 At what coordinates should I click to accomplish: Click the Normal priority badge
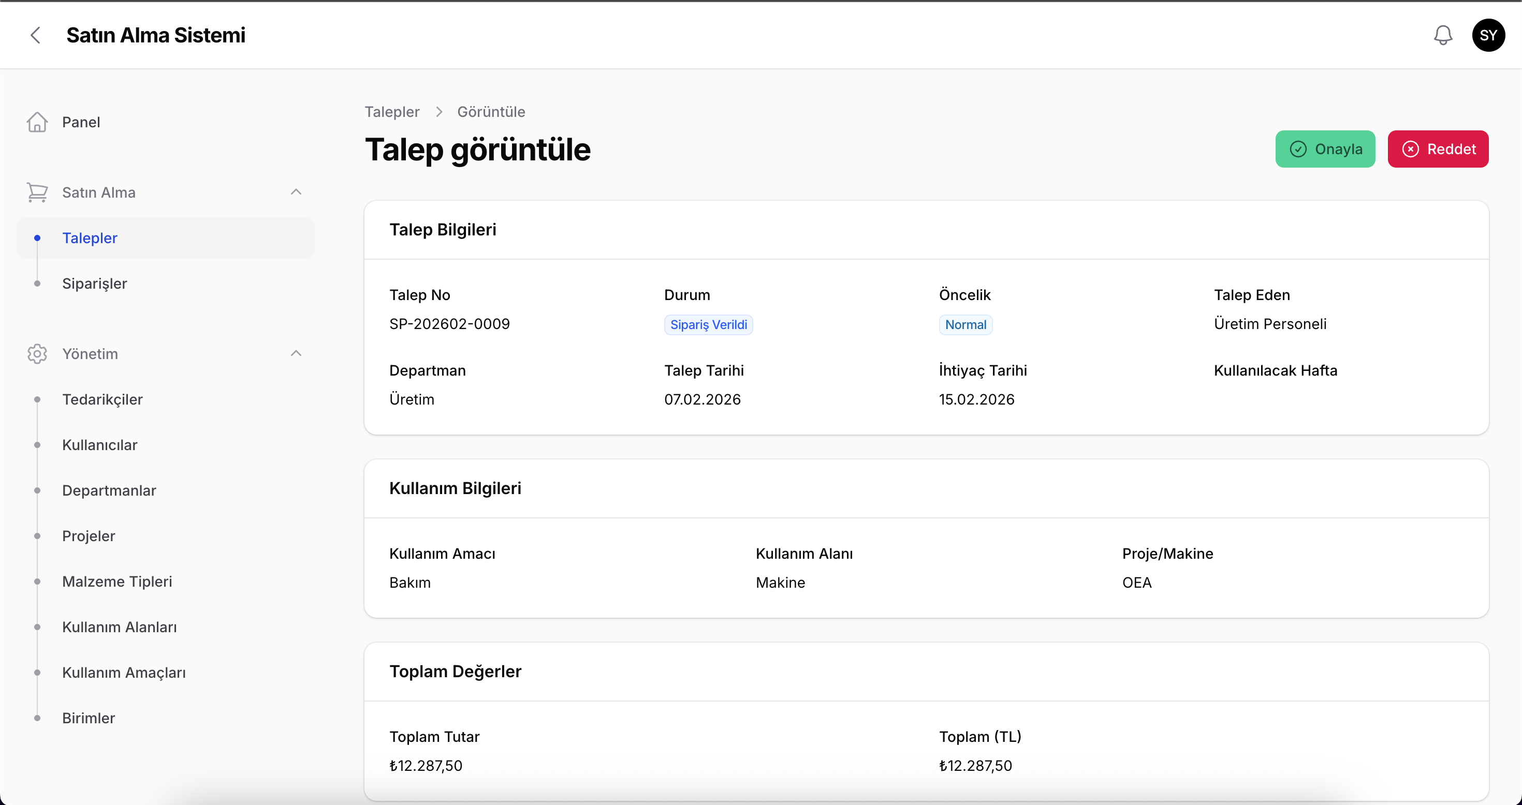point(965,325)
